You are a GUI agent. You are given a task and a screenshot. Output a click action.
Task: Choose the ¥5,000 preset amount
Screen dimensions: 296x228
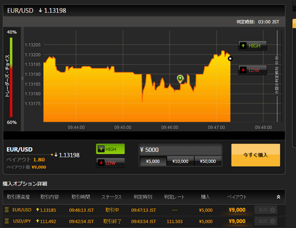(x=153, y=161)
